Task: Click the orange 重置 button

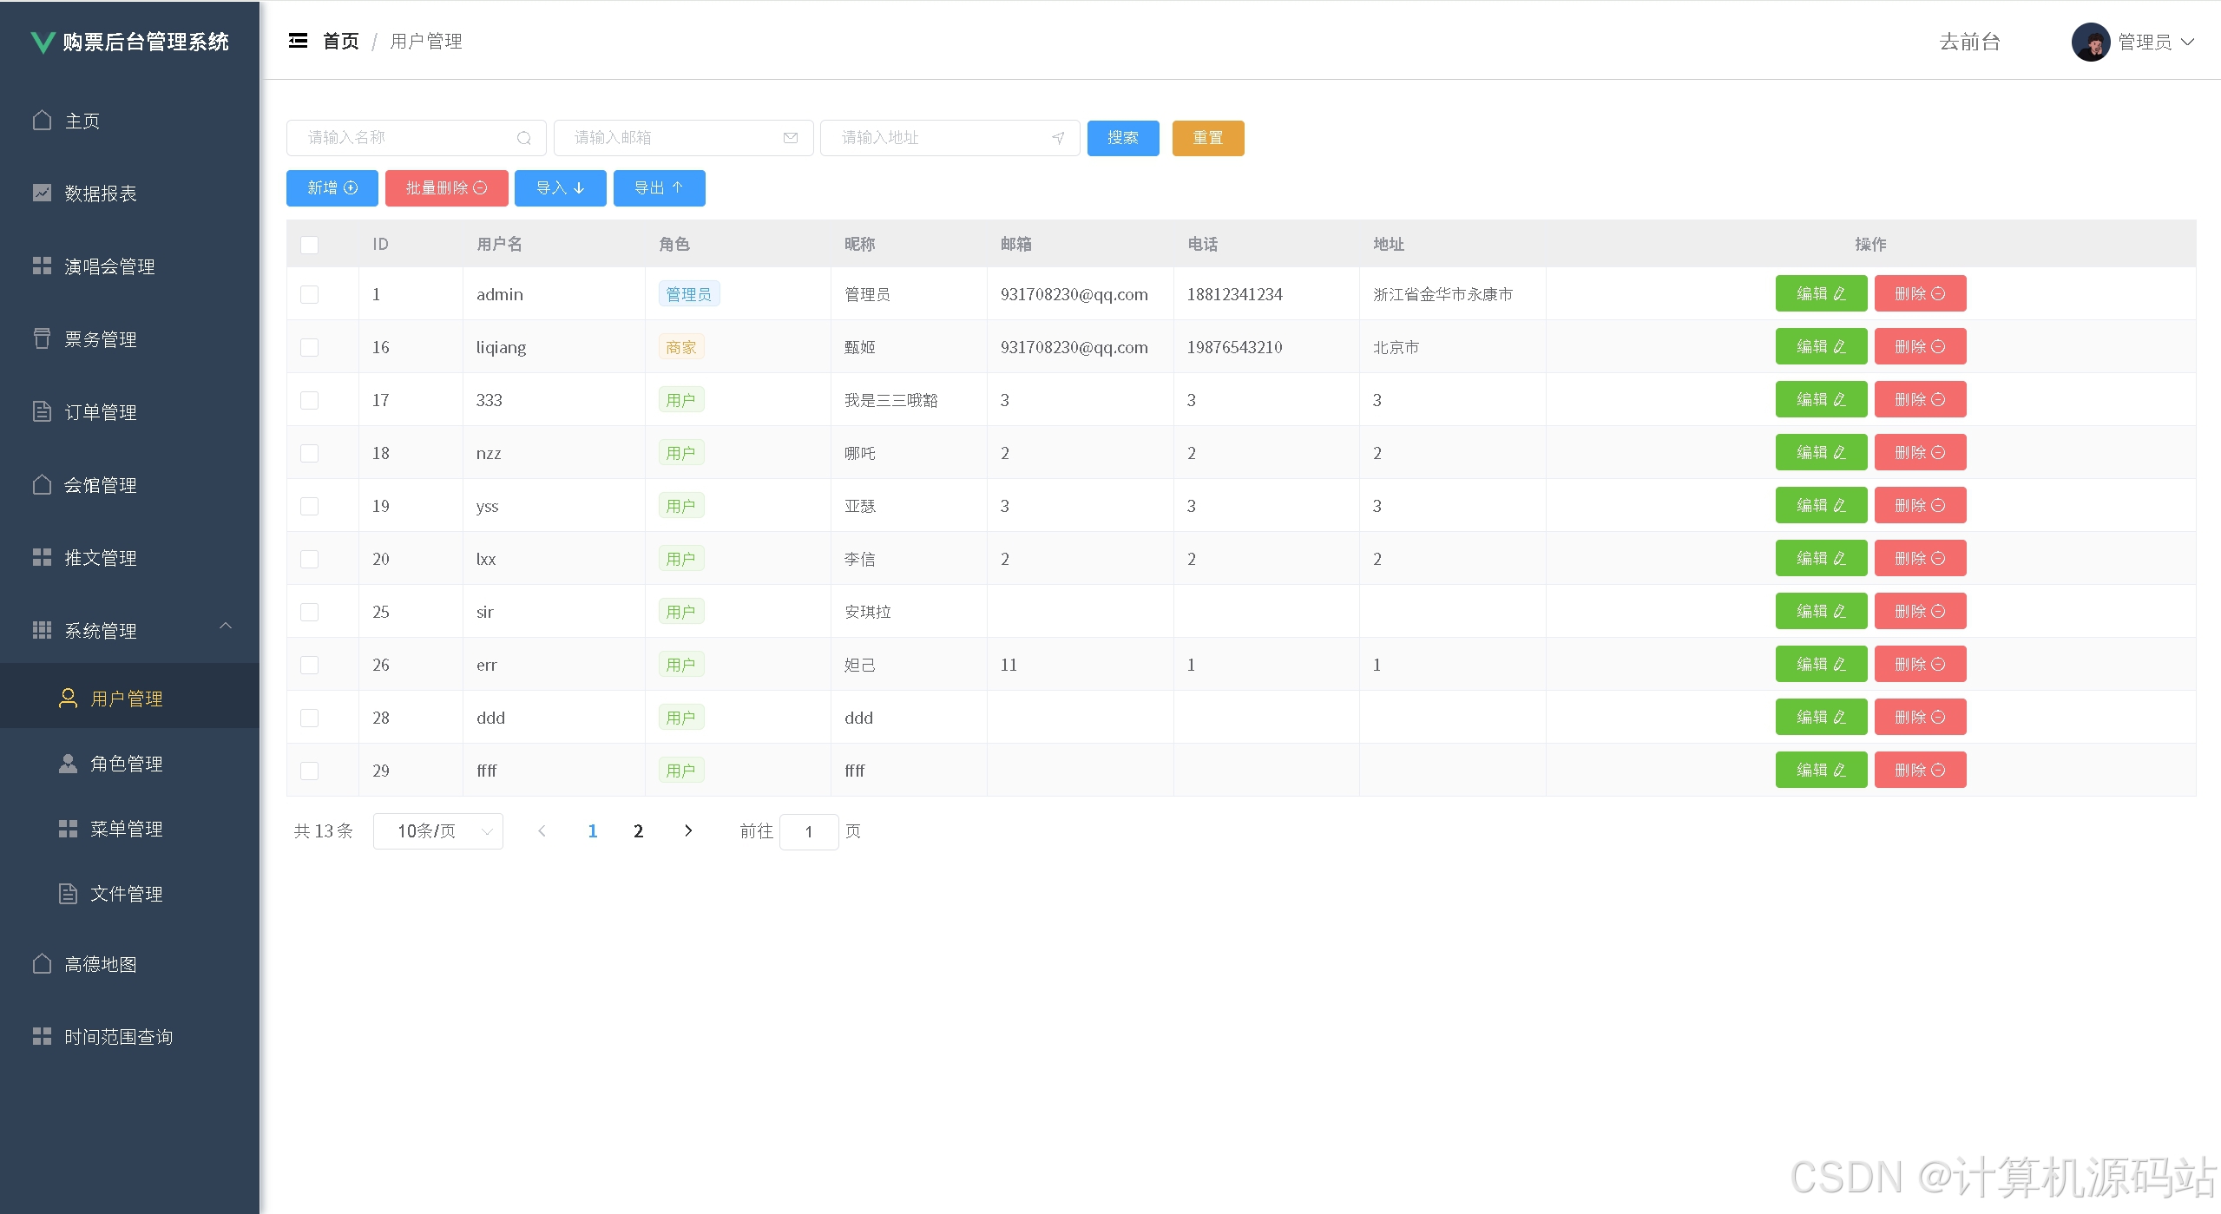Action: (x=1208, y=138)
